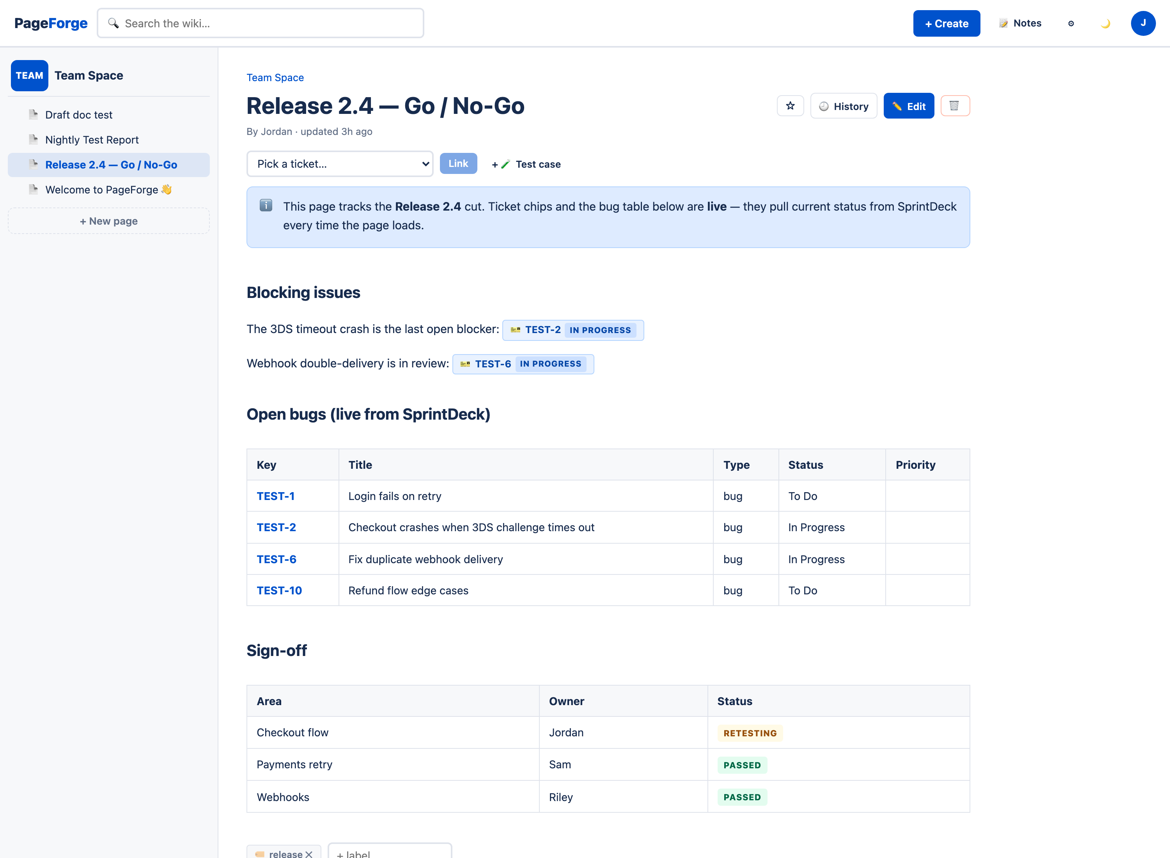Open the TEST-10 key in the bug table
The height and width of the screenshot is (858, 1170).
click(279, 590)
